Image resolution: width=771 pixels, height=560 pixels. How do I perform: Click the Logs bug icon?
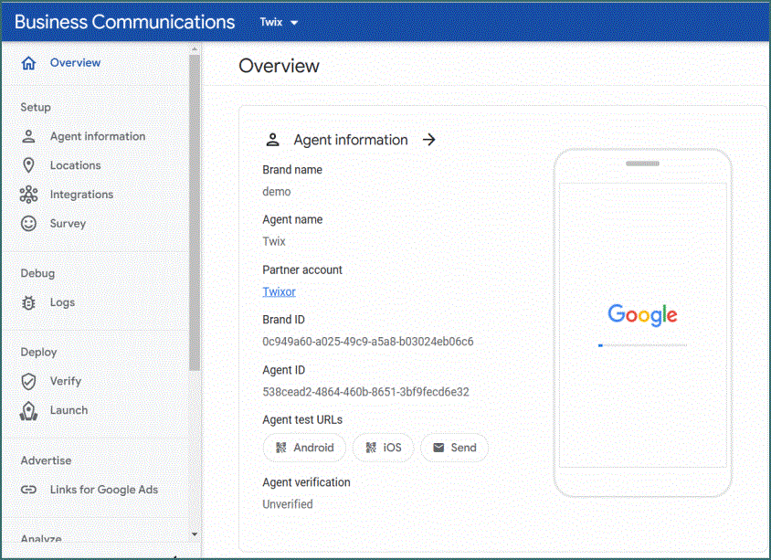[x=28, y=302]
